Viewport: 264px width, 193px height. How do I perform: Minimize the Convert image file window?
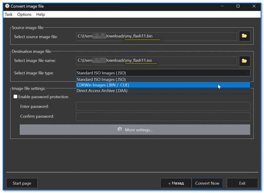(222, 6)
